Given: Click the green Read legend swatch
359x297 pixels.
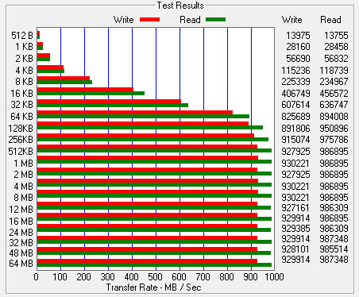Looking at the screenshot, I should (215, 19).
